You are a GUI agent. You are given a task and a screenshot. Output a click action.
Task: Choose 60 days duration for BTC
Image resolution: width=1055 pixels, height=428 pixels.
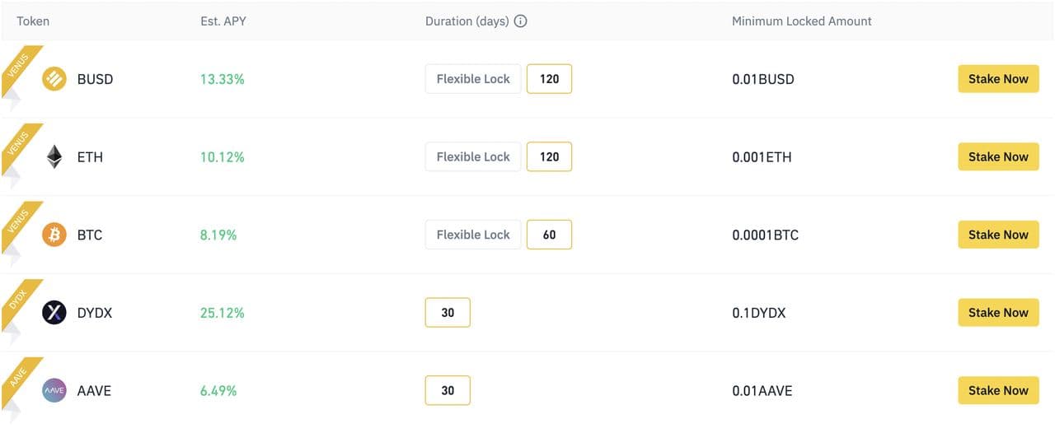[549, 235]
